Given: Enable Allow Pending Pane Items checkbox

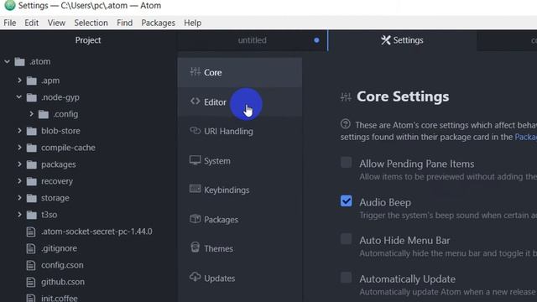Looking at the screenshot, I should [347, 162].
